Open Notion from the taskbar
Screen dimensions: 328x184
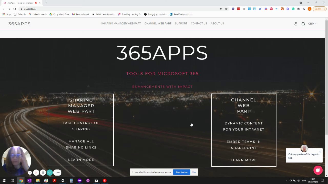click(96, 181)
